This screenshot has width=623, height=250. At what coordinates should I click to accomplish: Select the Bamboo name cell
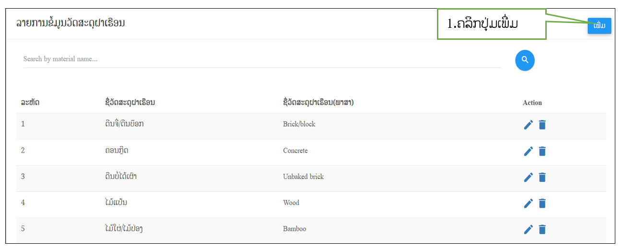[x=294, y=229]
